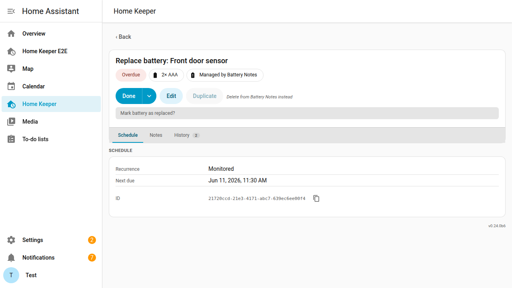Image resolution: width=512 pixels, height=288 pixels.
Task: Click the version label v0.24.0b6
Action: tap(497, 226)
